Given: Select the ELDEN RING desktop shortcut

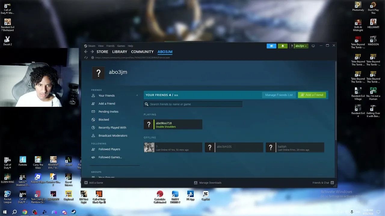Looking at the screenshot, I should (x=8, y=178).
